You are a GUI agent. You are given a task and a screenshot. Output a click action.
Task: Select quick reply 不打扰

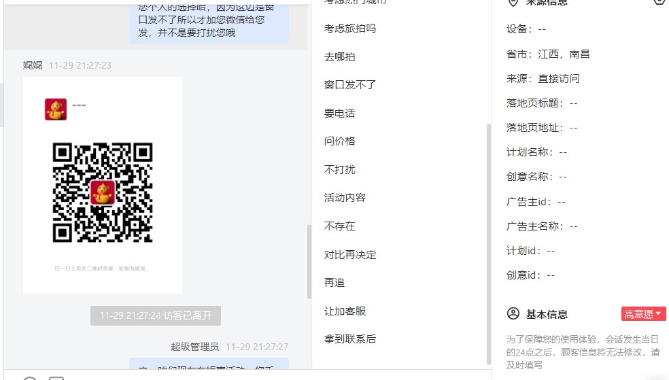tap(340, 170)
